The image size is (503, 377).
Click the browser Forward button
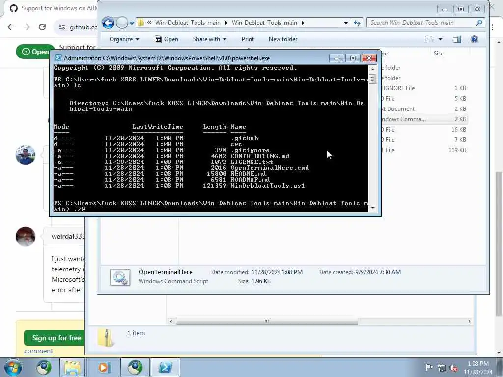coord(27,27)
